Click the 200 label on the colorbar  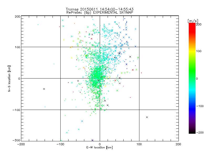pyautogui.click(x=199, y=24)
